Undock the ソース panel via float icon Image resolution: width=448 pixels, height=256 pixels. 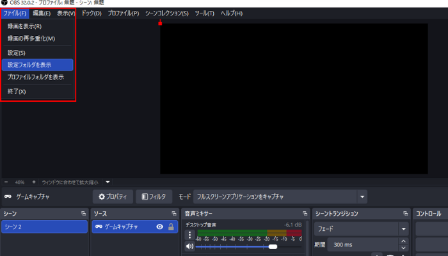(x=174, y=213)
